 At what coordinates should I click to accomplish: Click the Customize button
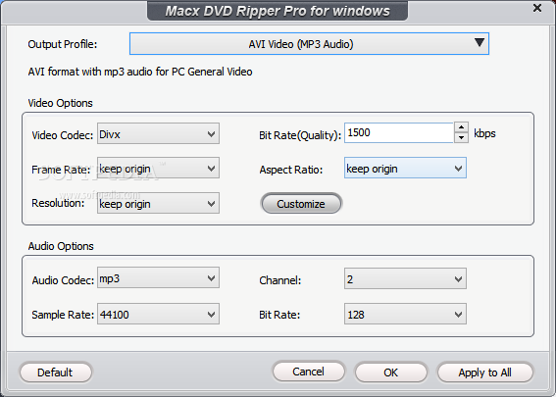point(301,204)
